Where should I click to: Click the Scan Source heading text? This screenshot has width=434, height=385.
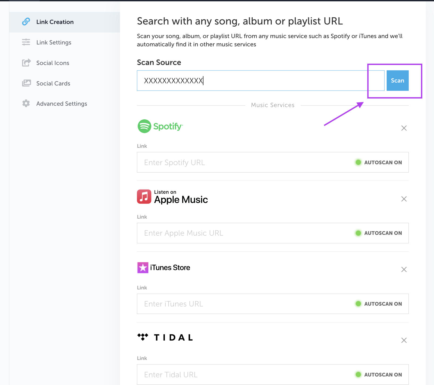tap(159, 62)
